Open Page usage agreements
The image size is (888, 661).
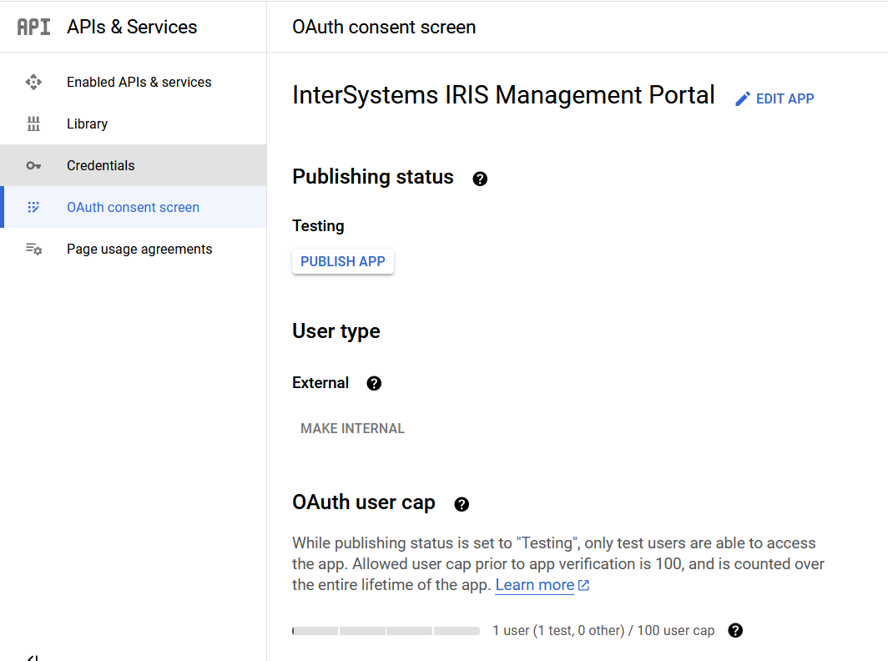coord(133,249)
